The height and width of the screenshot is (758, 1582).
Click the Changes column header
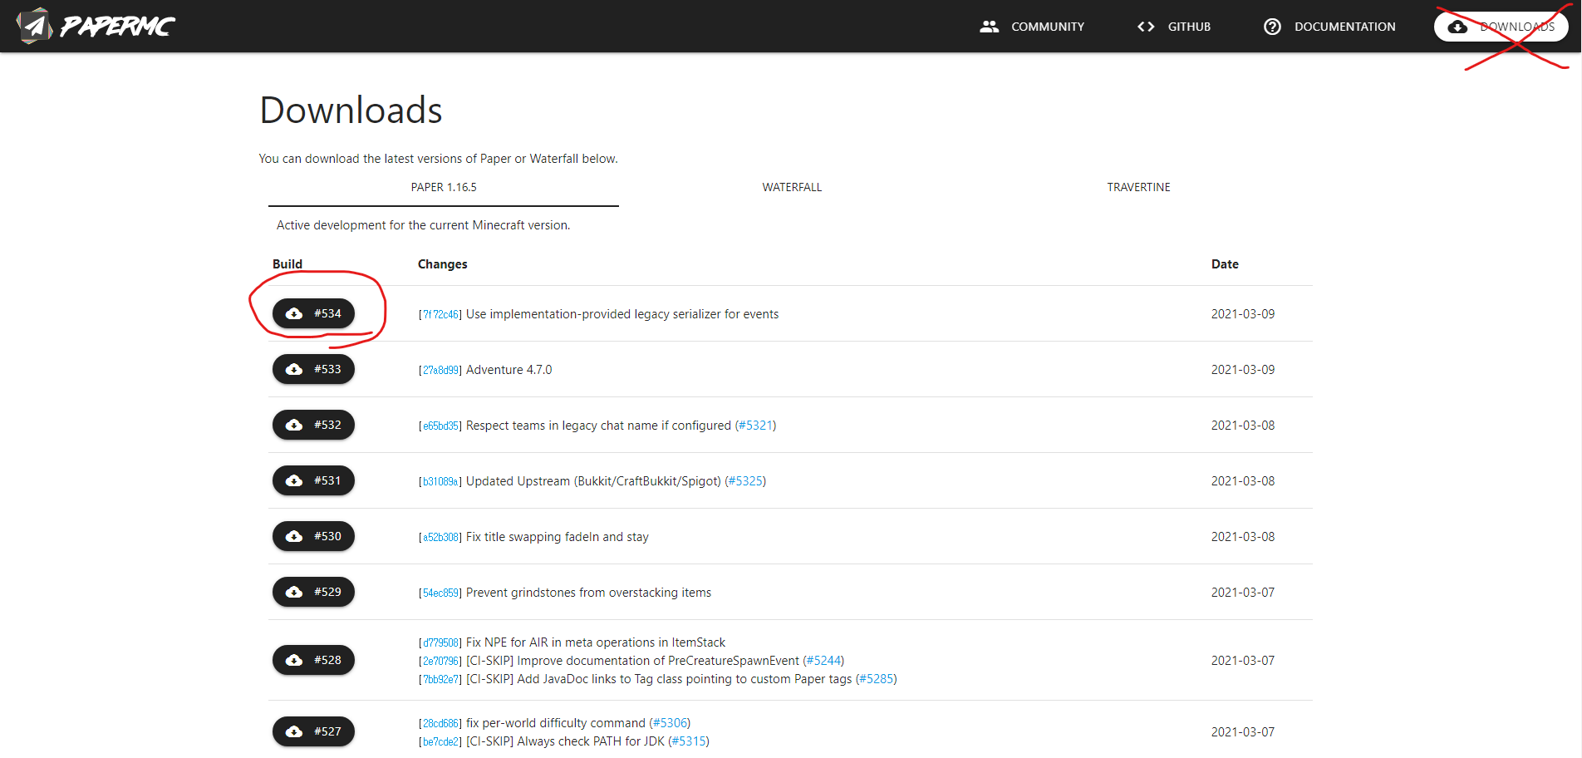click(442, 264)
